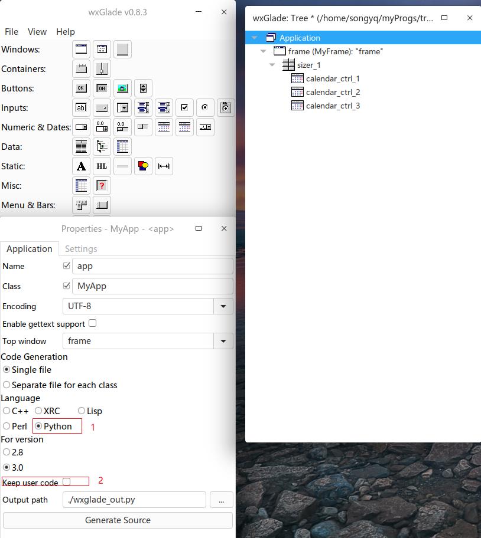Insert a Spin Button widget

[x=143, y=88]
